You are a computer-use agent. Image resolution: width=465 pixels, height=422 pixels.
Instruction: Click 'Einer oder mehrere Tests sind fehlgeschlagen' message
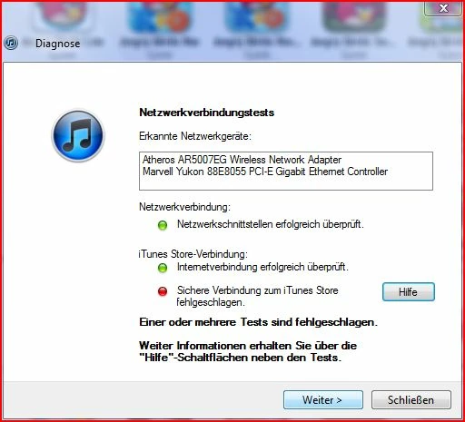258,322
